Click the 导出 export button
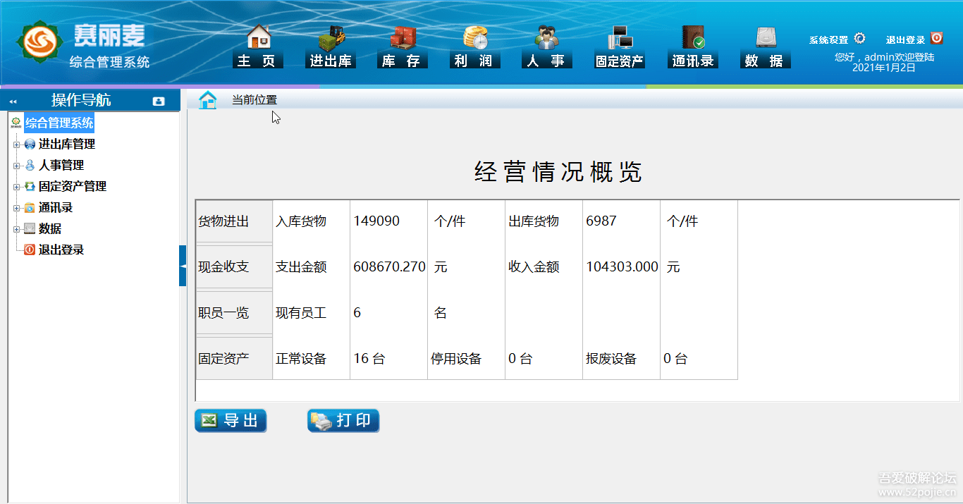This screenshot has height=504, width=963. 231,421
